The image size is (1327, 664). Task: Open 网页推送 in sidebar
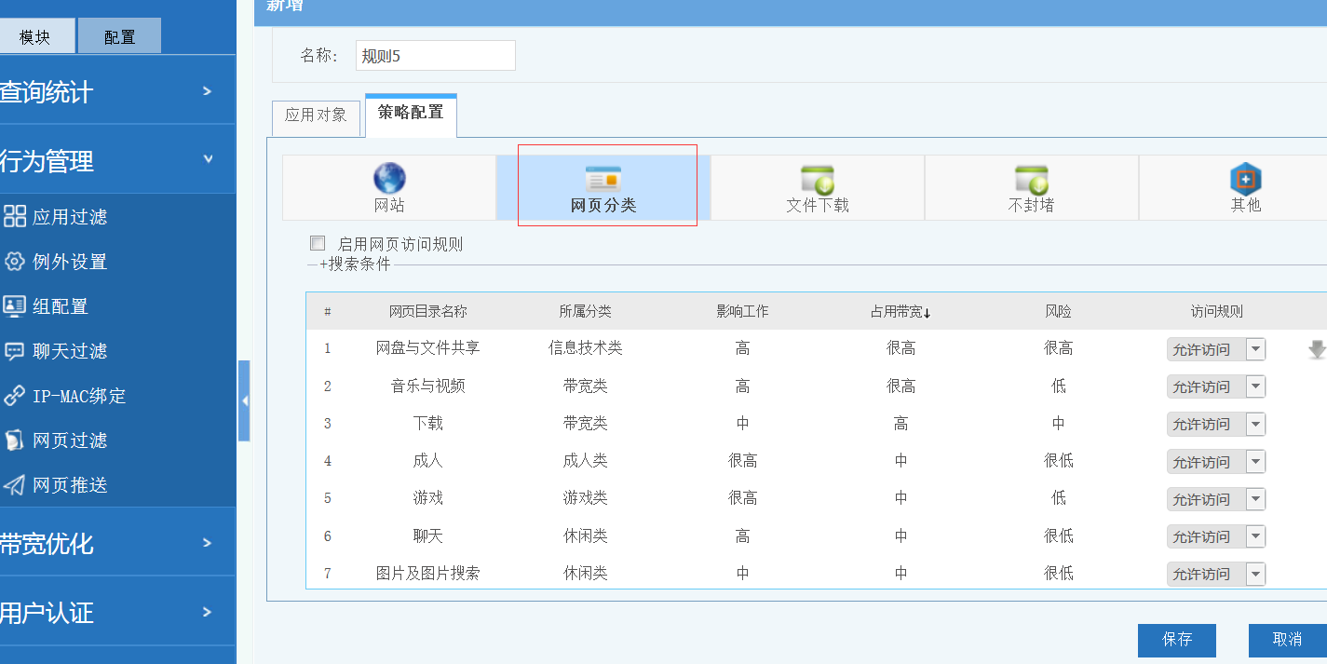[69, 485]
